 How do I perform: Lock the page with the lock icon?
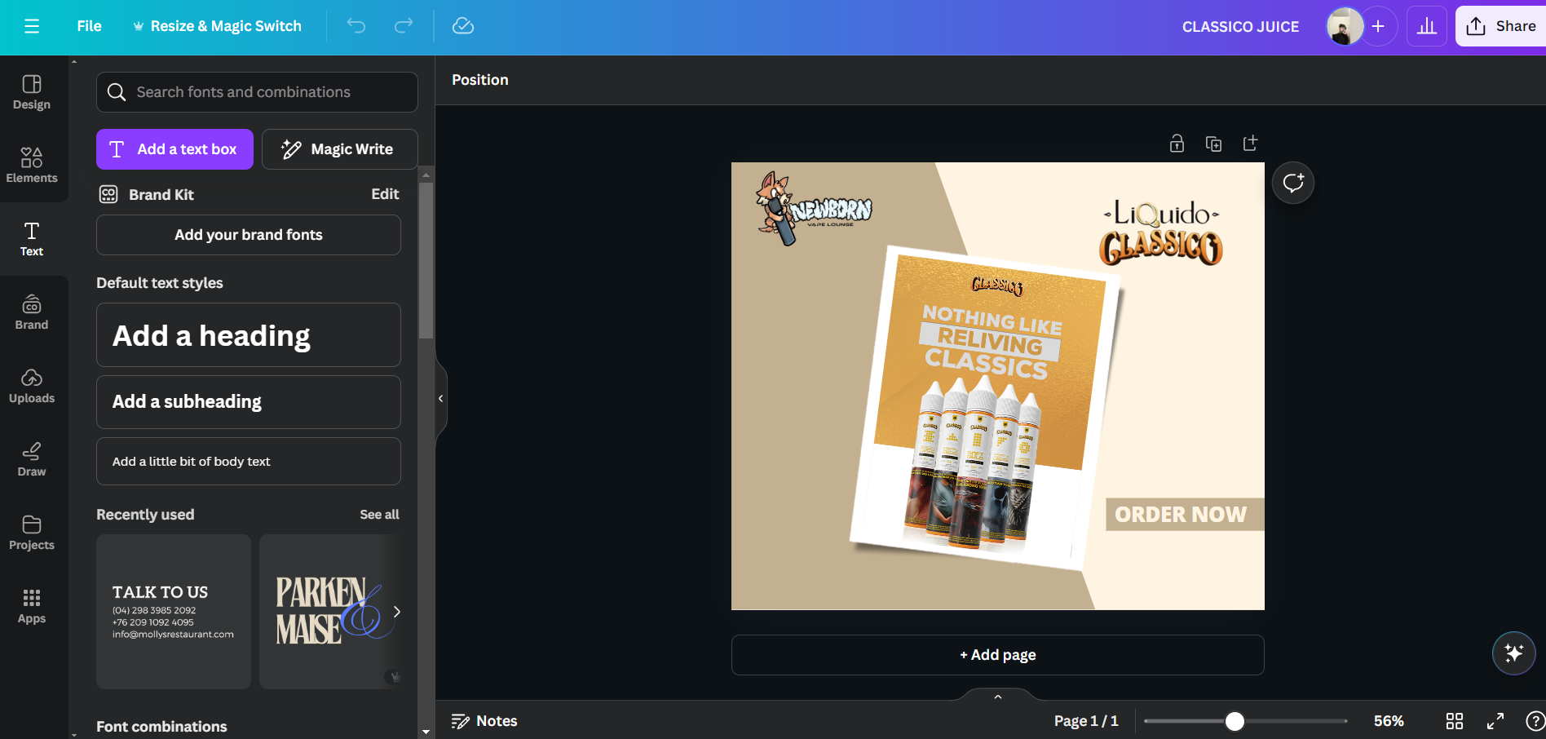(1177, 144)
